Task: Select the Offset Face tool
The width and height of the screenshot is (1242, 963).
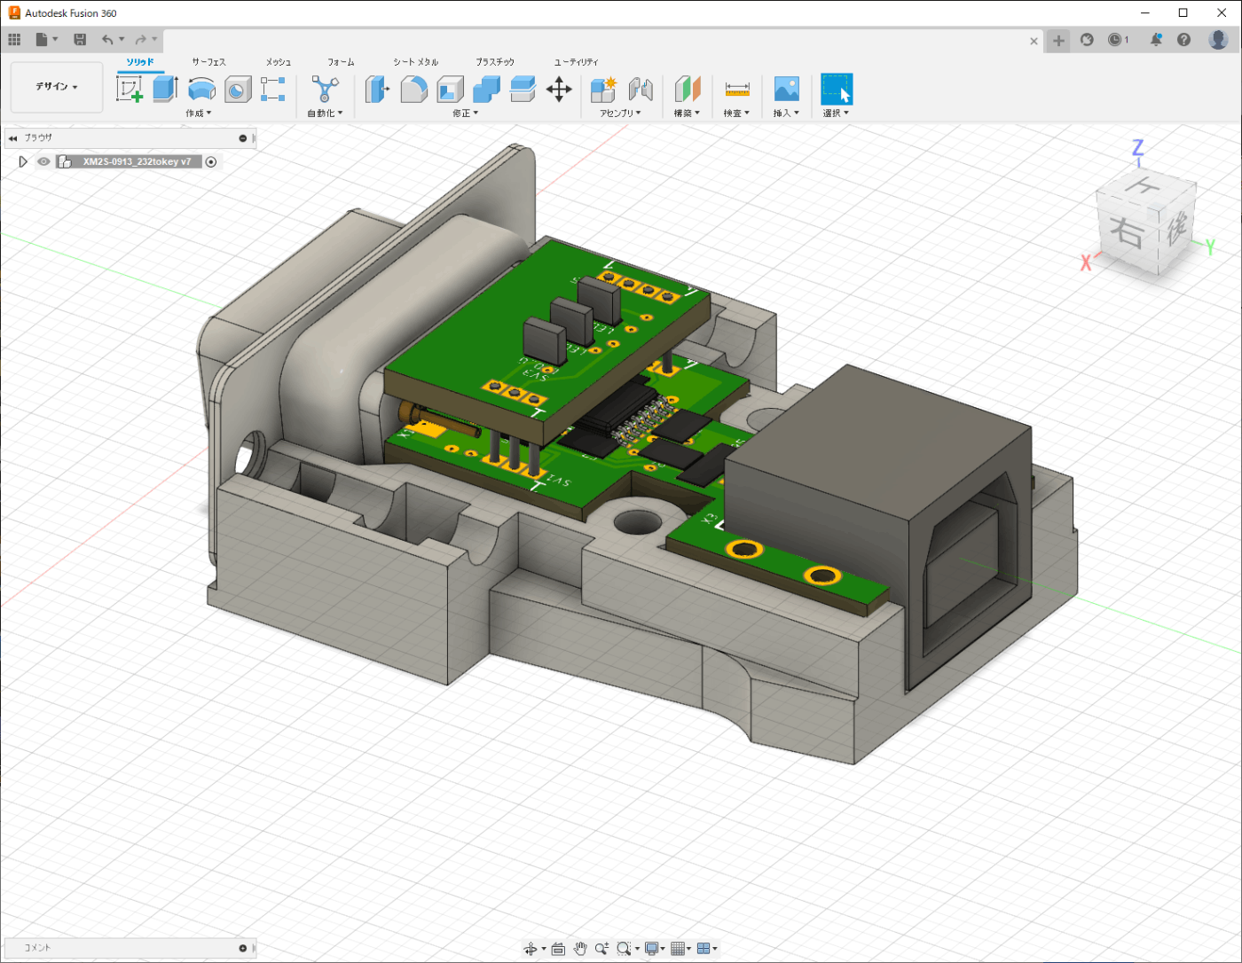Action: 523,89
